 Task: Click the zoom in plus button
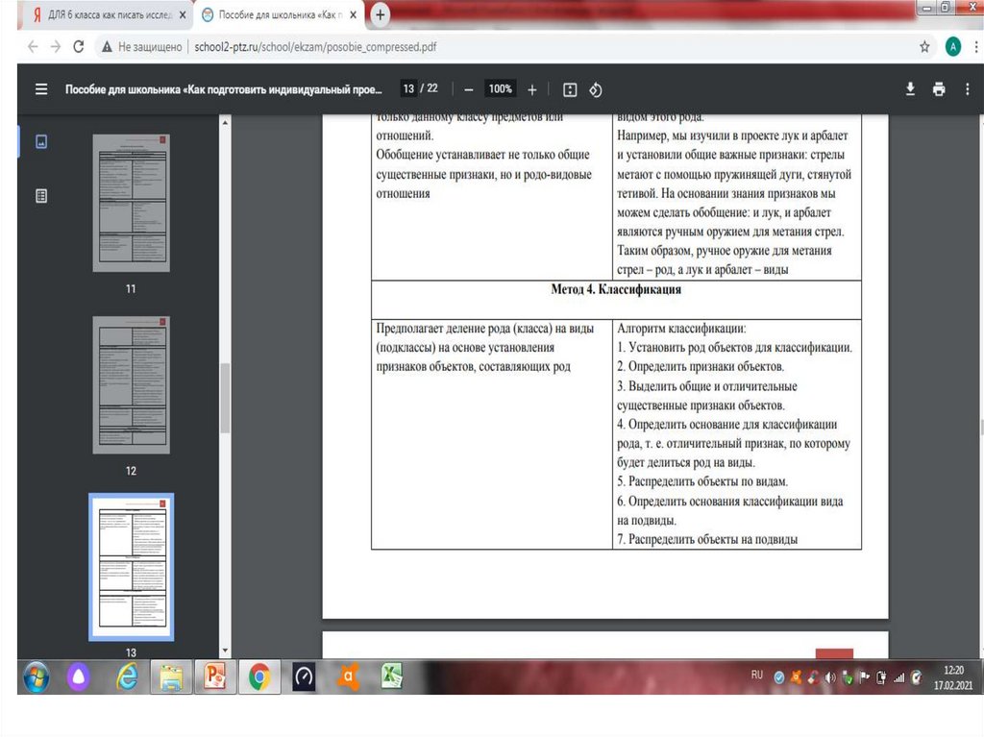tap(532, 89)
